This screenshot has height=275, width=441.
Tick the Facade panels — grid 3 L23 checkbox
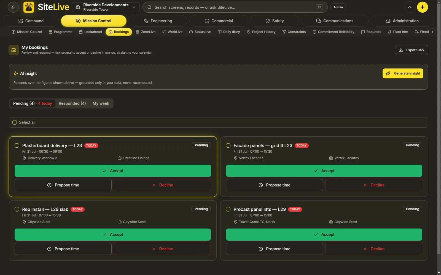228,145
